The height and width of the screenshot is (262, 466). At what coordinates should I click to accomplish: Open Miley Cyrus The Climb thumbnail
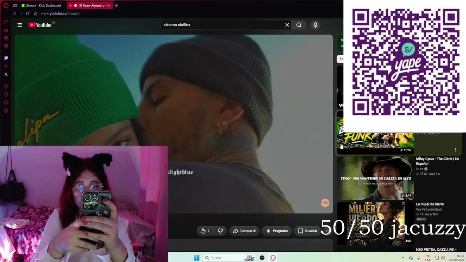click(x=375, y=178)
